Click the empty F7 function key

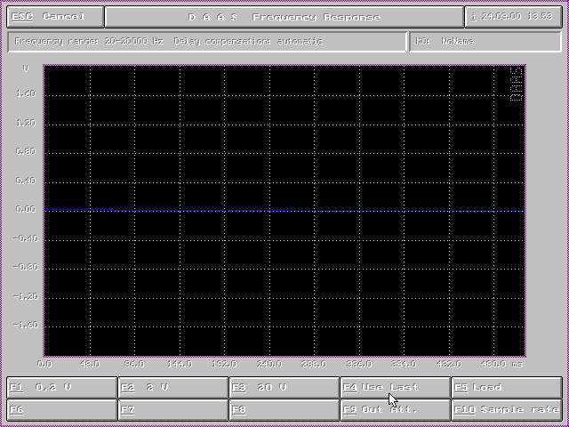[x=173, y=410]
